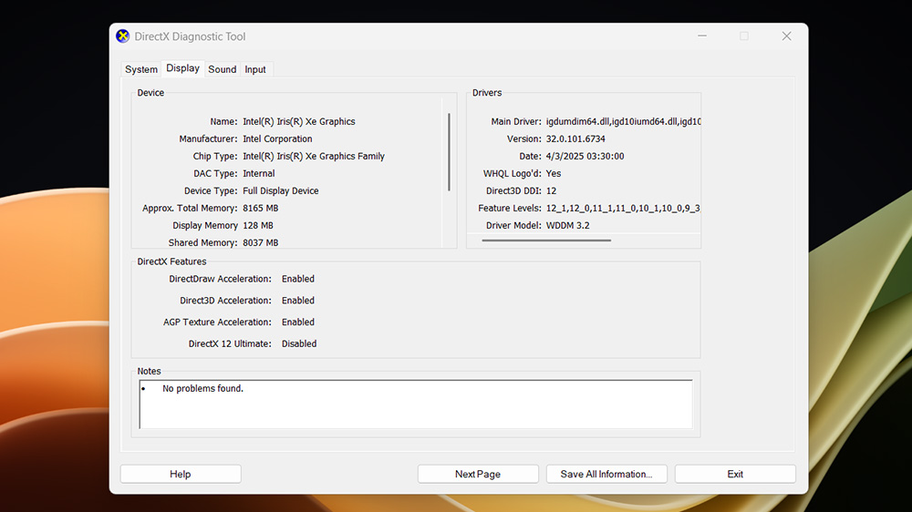Switch to the System tab
Viewport: 912px width, 512px height.
pyautogui.click(x=141, y=69)
